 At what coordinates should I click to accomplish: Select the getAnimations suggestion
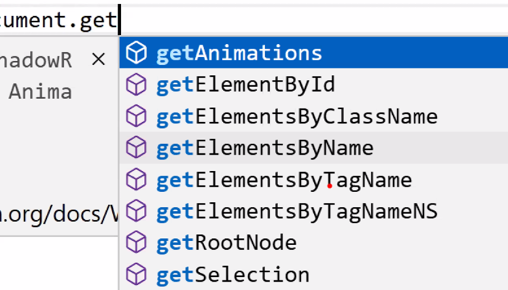pos(314,53)
